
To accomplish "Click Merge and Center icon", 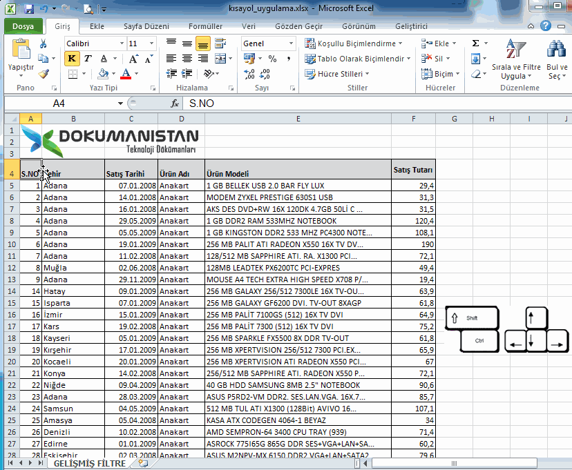I will pyautogui.click(x=220, y=59).
